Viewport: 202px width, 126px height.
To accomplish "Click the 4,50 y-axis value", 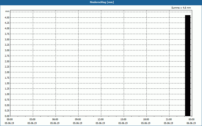I will [x=7, y=17].
